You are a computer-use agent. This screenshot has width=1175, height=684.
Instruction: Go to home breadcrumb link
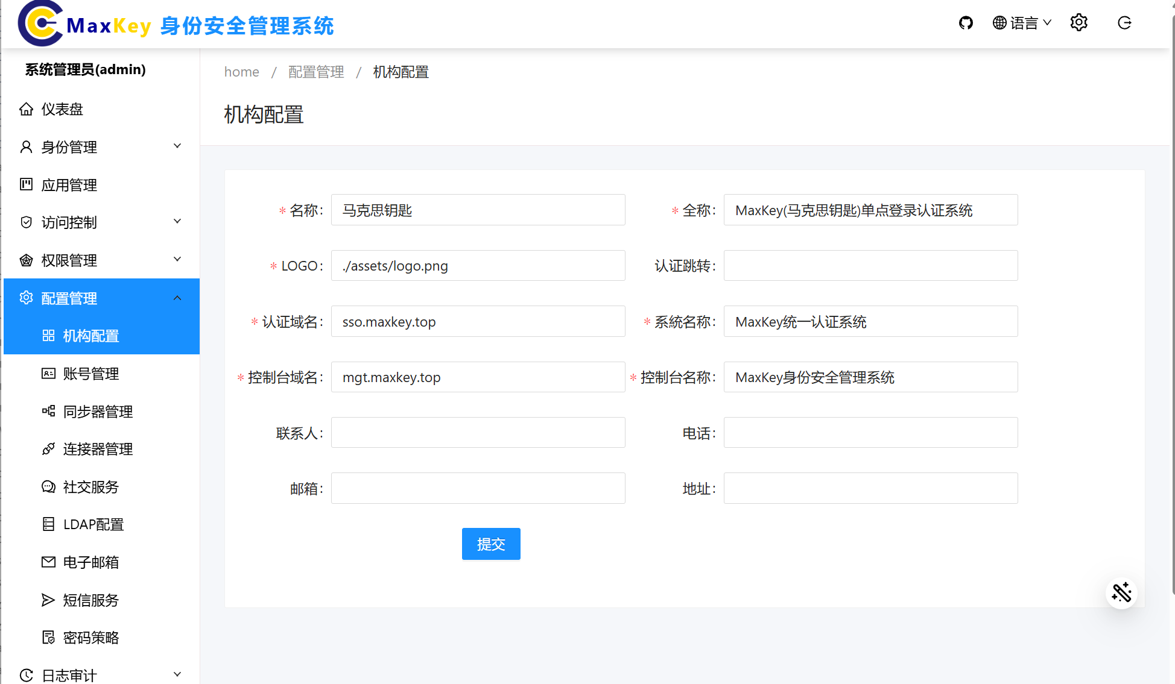point(241,72)
